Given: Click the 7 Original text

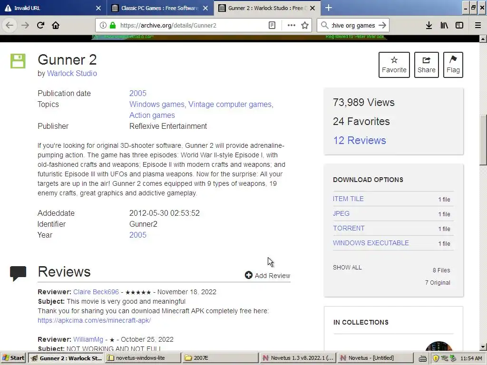Looking at the screenshot, I should point(438,283).
